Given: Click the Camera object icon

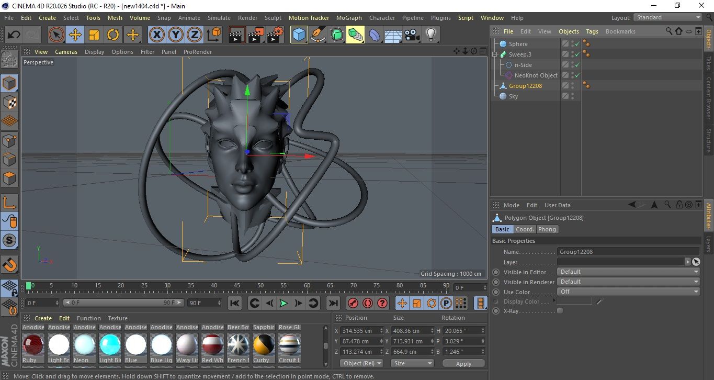Looking at the screenshot, I should pyautogui.click(x=412, y=35).
